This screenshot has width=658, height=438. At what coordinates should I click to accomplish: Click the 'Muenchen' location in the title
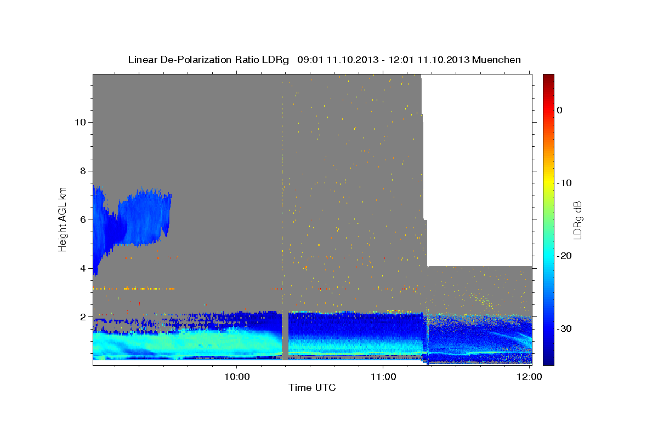pos(497,60)
